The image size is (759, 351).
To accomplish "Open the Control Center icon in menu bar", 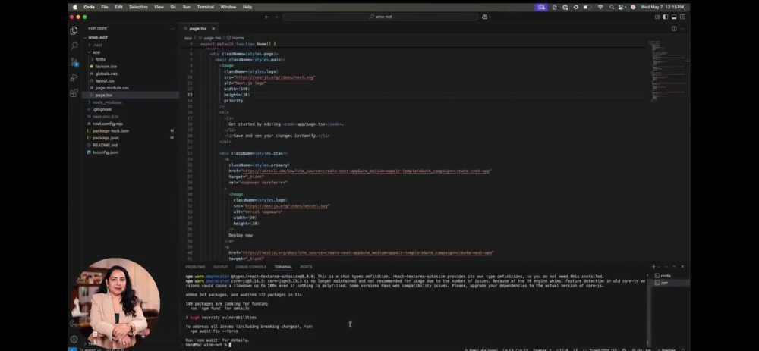I will [622, 7].
